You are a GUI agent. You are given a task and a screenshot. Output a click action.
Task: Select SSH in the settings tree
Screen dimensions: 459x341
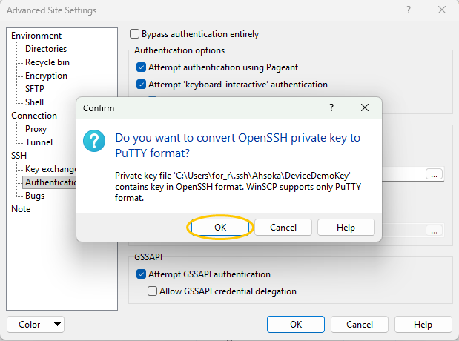(19, 156)
